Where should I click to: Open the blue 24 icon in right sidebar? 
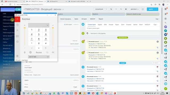[165, 35]
